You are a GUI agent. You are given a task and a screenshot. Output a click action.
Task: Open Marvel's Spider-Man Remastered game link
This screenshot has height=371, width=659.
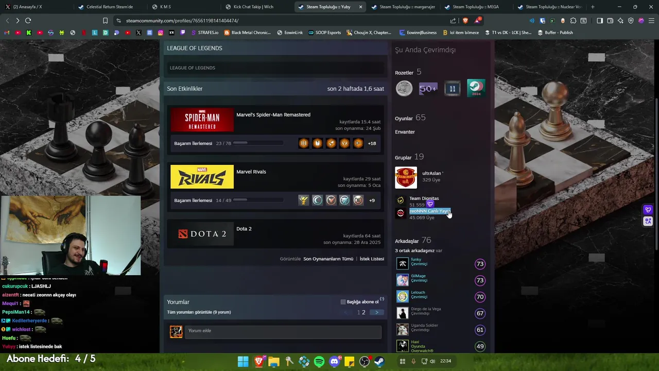pyautogui.click(x=273, y=115)
